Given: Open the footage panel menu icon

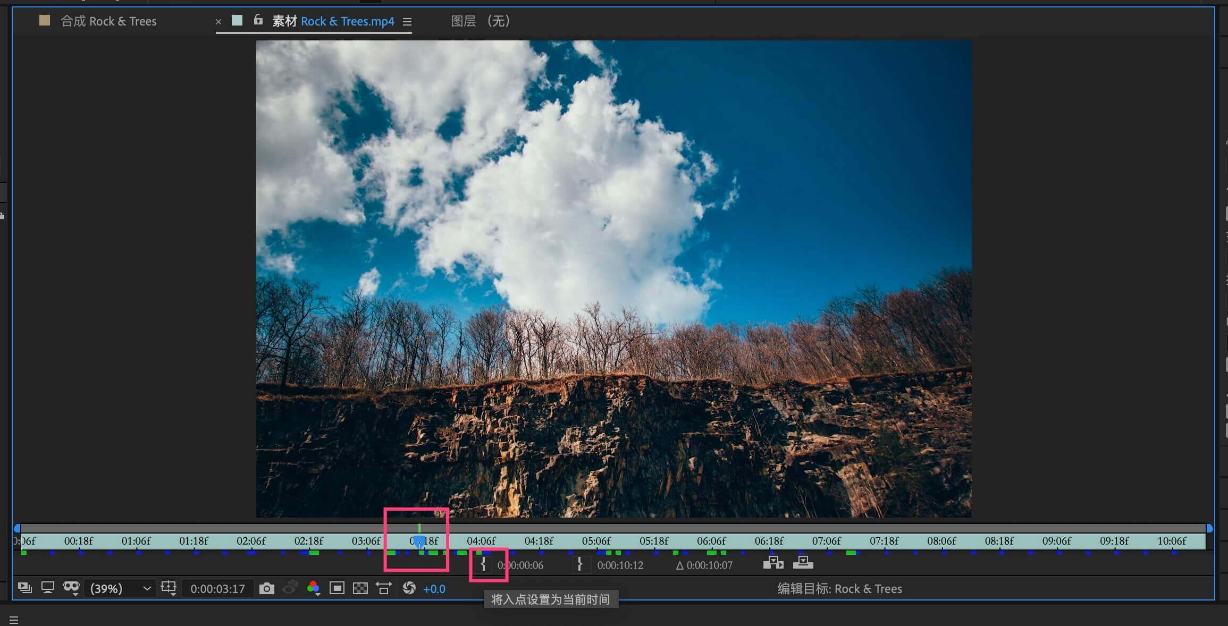Looking at the screenshot, I should [x=407, y=22].
